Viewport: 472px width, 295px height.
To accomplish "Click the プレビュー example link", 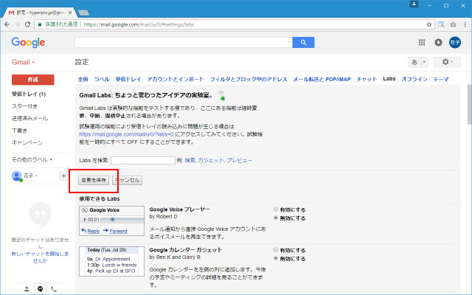I will point(239,160).
